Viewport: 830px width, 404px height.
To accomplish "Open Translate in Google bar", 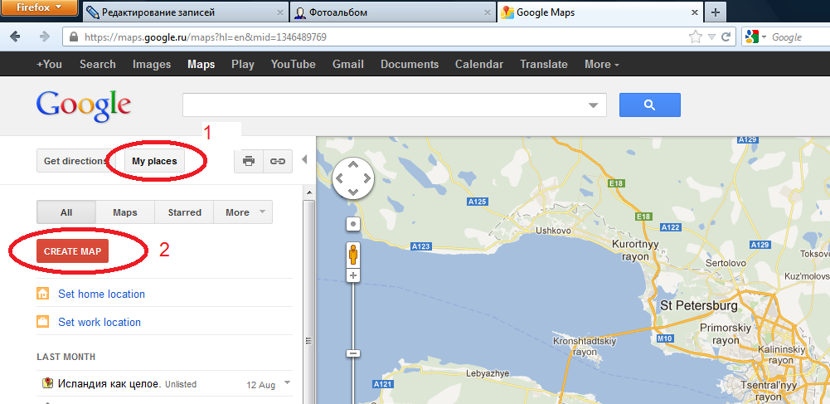I will [x=544, y=64].
